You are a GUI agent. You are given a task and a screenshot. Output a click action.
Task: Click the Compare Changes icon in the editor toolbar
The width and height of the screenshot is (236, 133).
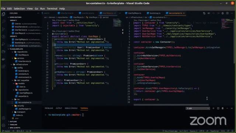(204, 13)
